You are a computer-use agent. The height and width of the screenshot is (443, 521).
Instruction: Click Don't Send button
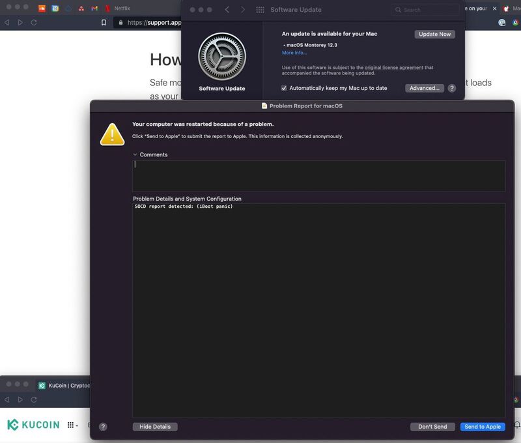click(x=432, y=427)
